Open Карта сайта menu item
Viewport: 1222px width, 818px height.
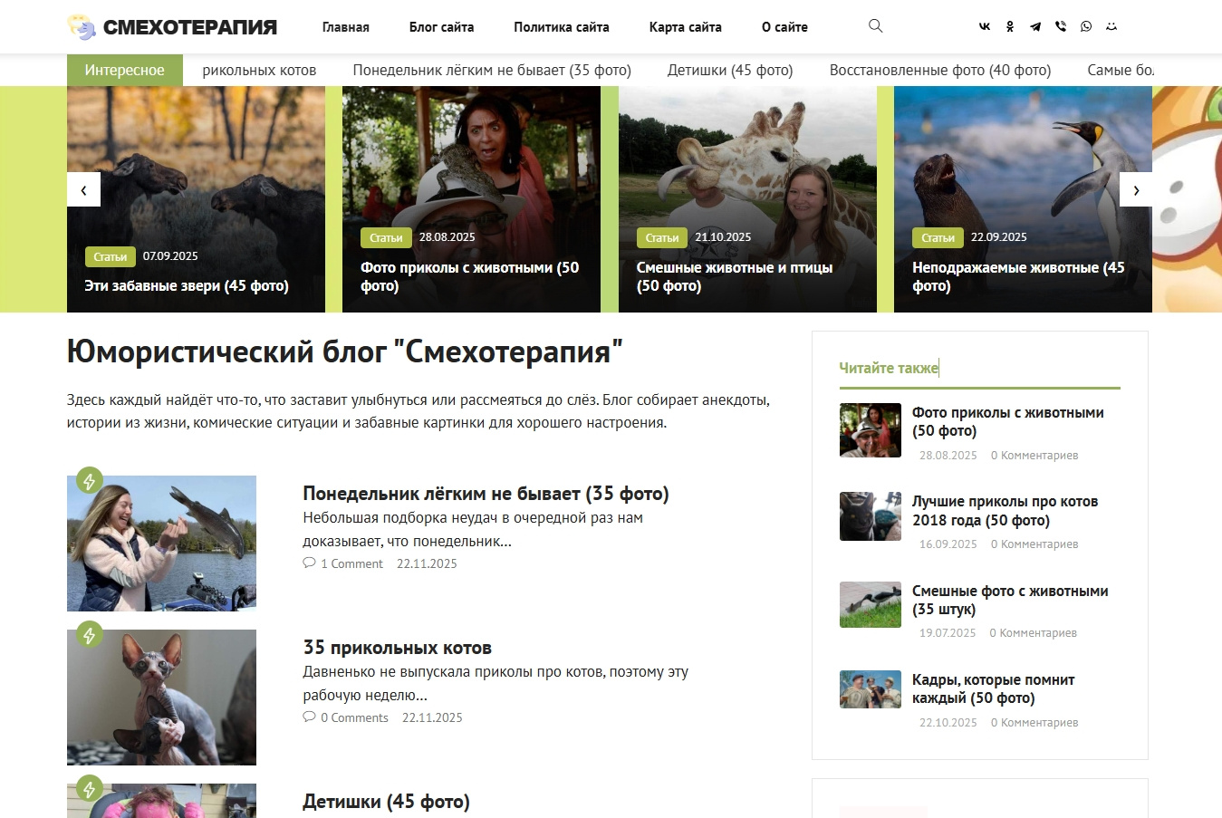pyautogui.click(x=686, y=27)
